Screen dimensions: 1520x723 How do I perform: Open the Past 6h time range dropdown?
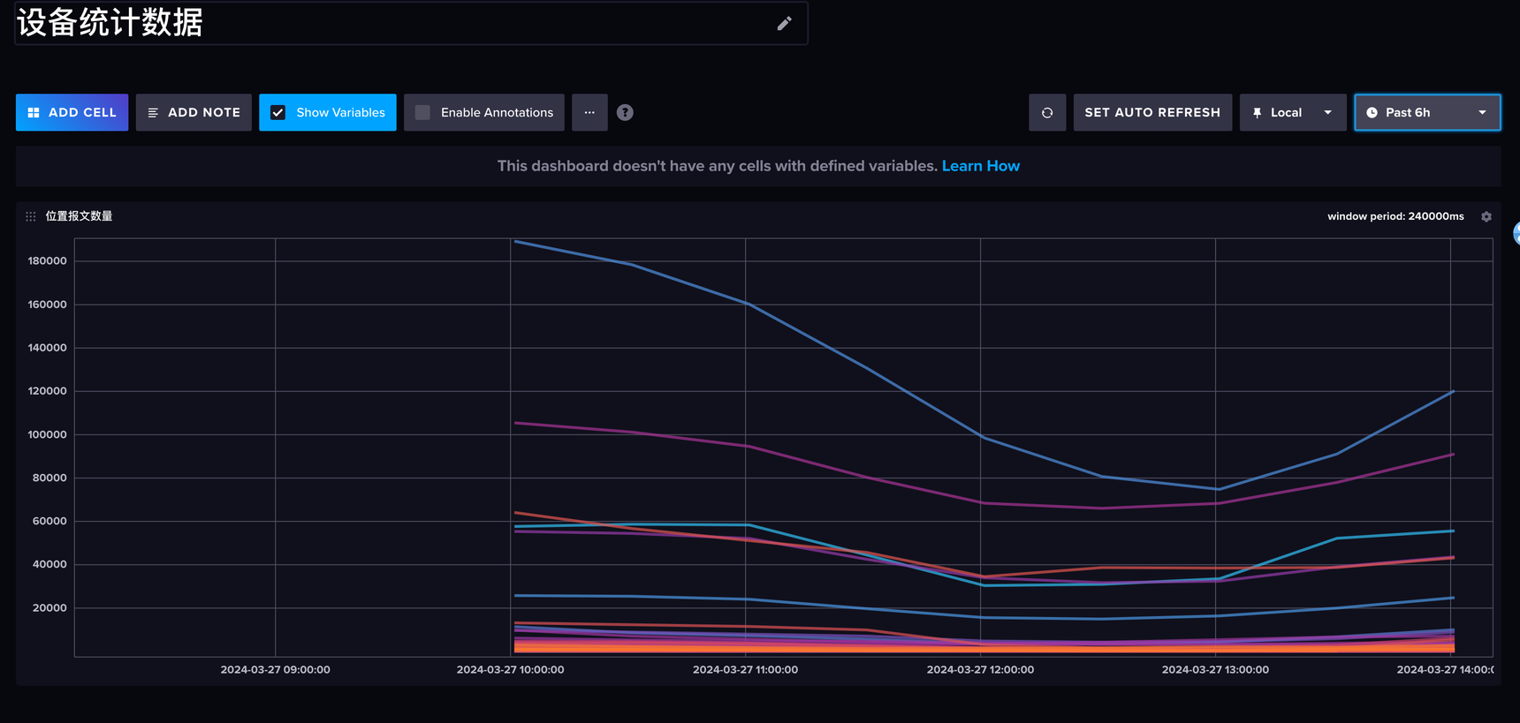(x=1427, y=112)
